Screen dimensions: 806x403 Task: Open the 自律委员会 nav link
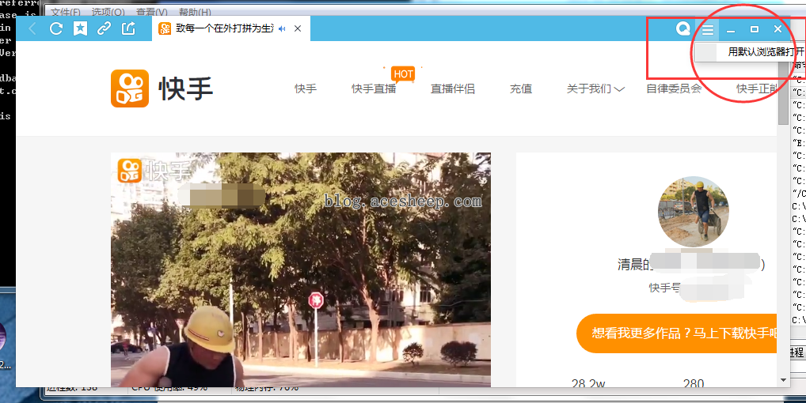tap(674, 89)
